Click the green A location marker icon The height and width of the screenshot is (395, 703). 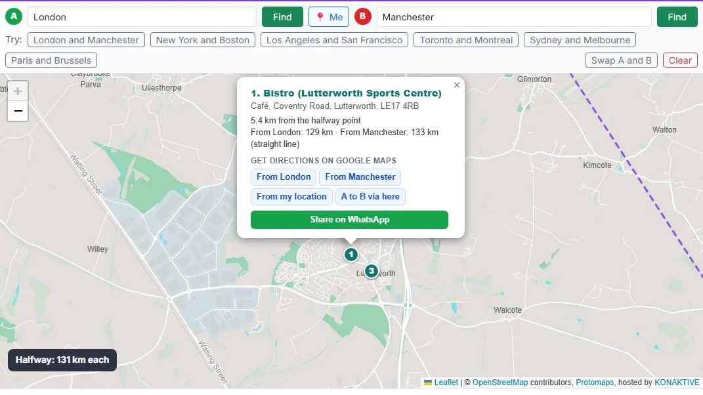pyautogui.click(x=14, y=16)
